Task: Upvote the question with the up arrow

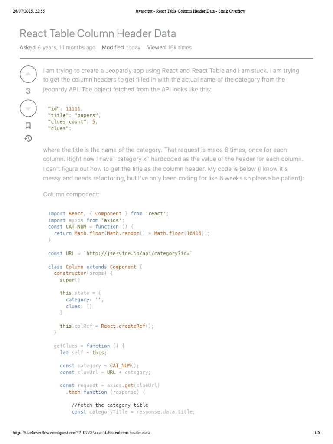Action: (28, 75)
